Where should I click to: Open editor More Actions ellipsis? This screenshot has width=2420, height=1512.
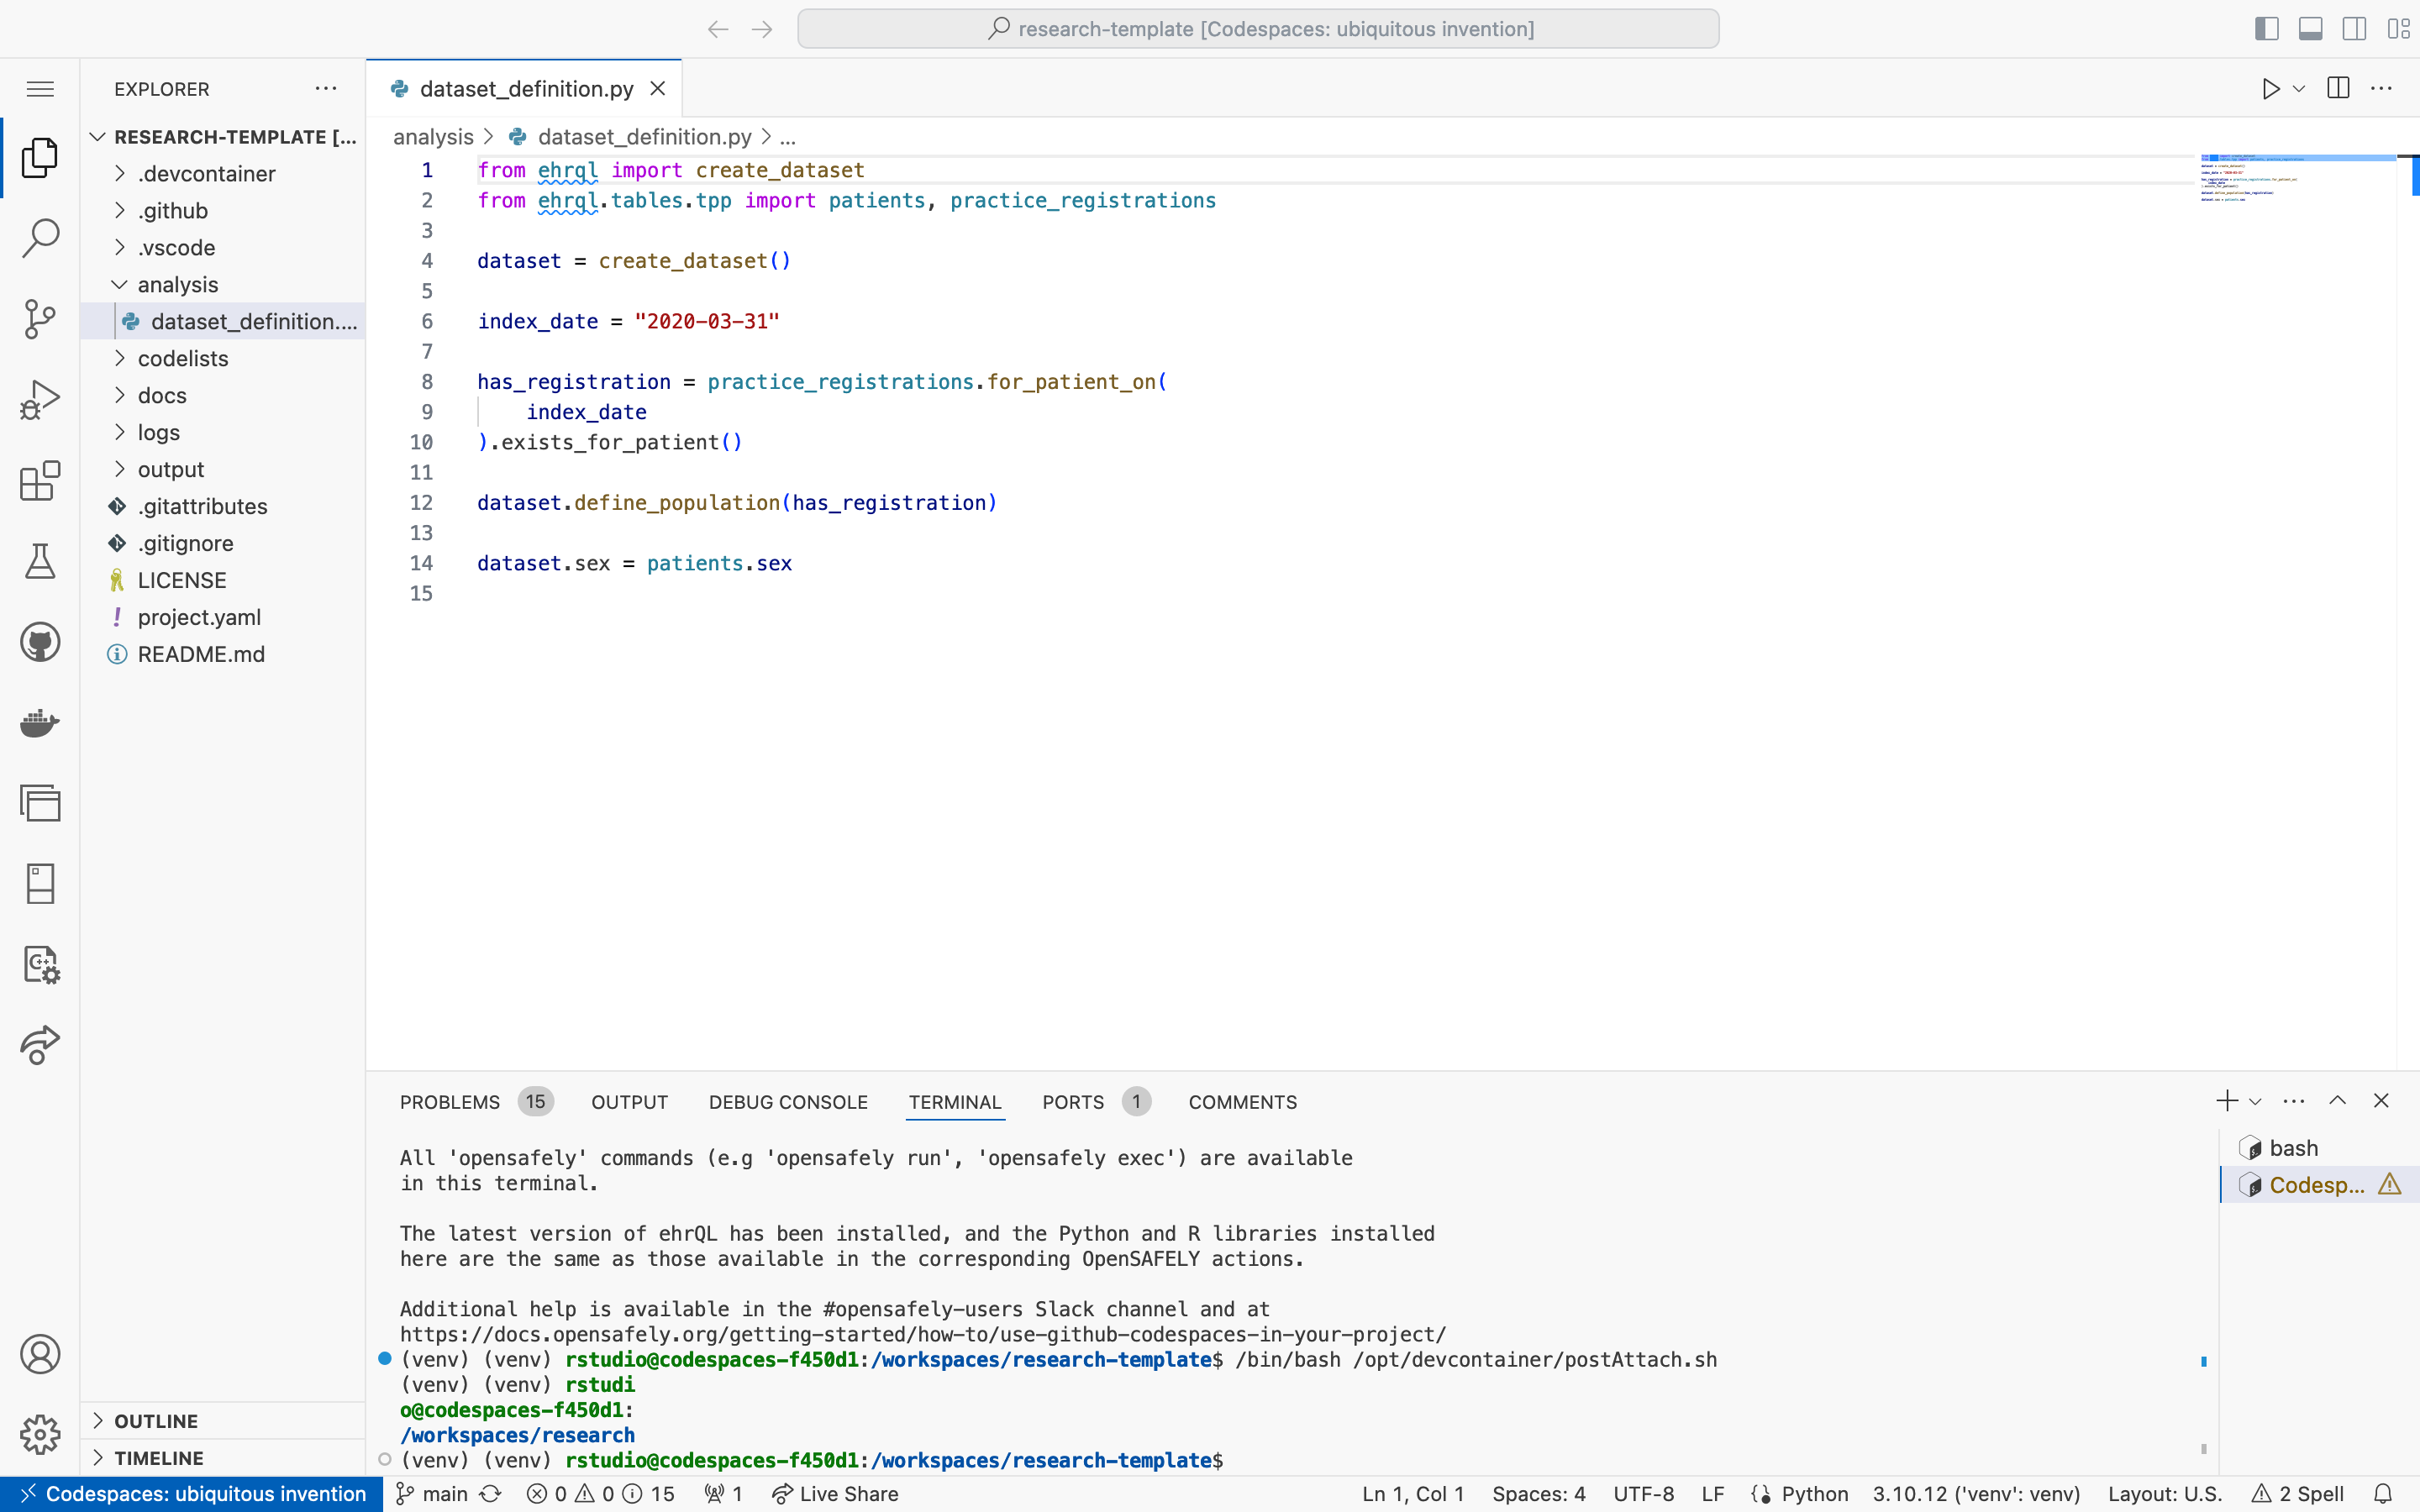click(x=2382, y=88)
